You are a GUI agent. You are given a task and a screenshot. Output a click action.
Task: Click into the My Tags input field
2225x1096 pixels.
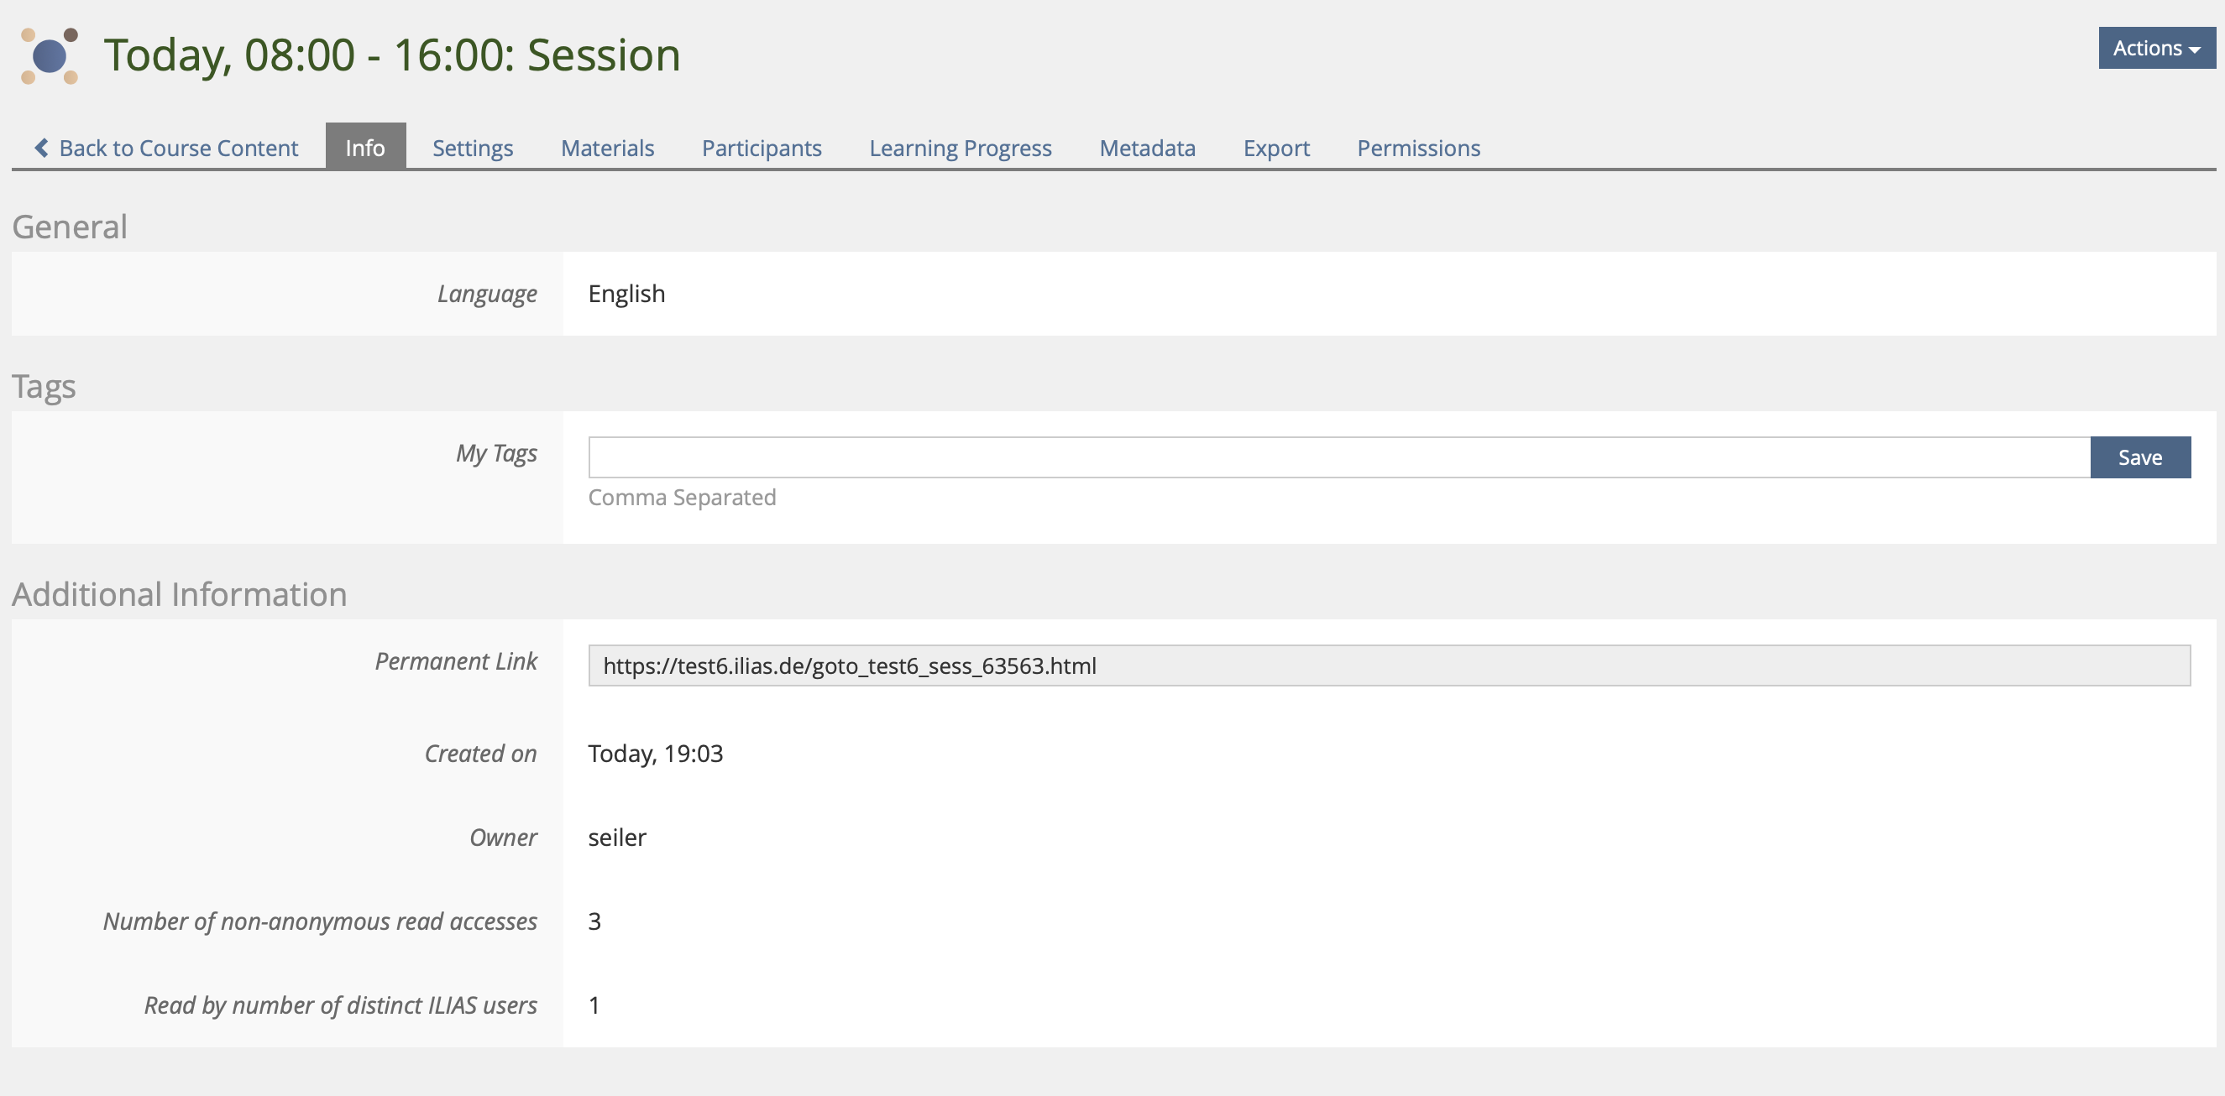tap(1338, 457)
